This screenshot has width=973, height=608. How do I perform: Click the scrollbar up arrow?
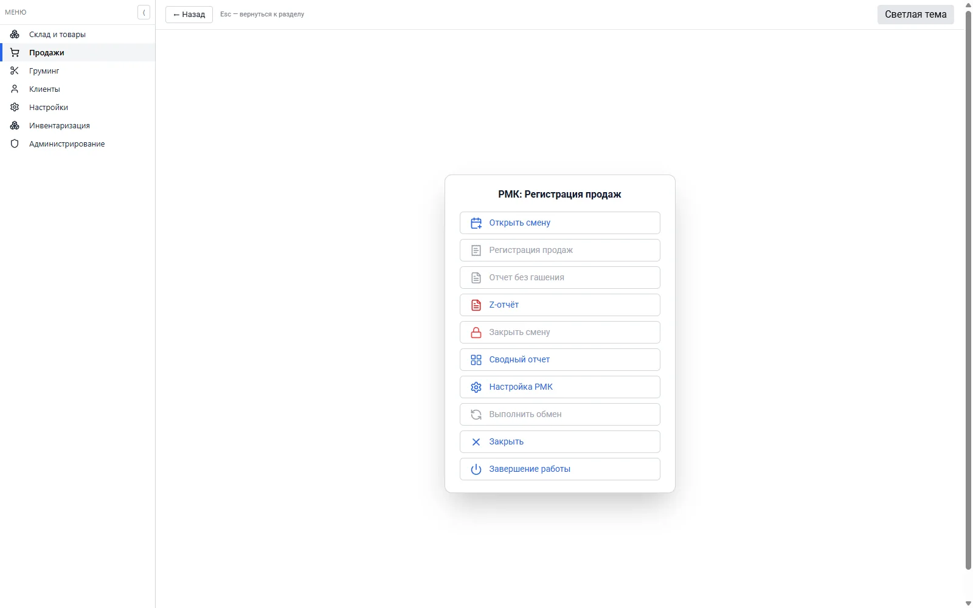click(968, 4)
